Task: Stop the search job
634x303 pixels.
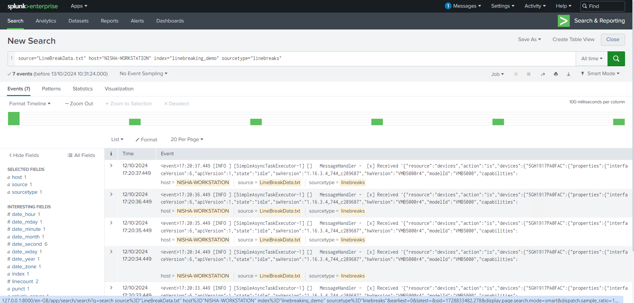Action: point(529,74)
